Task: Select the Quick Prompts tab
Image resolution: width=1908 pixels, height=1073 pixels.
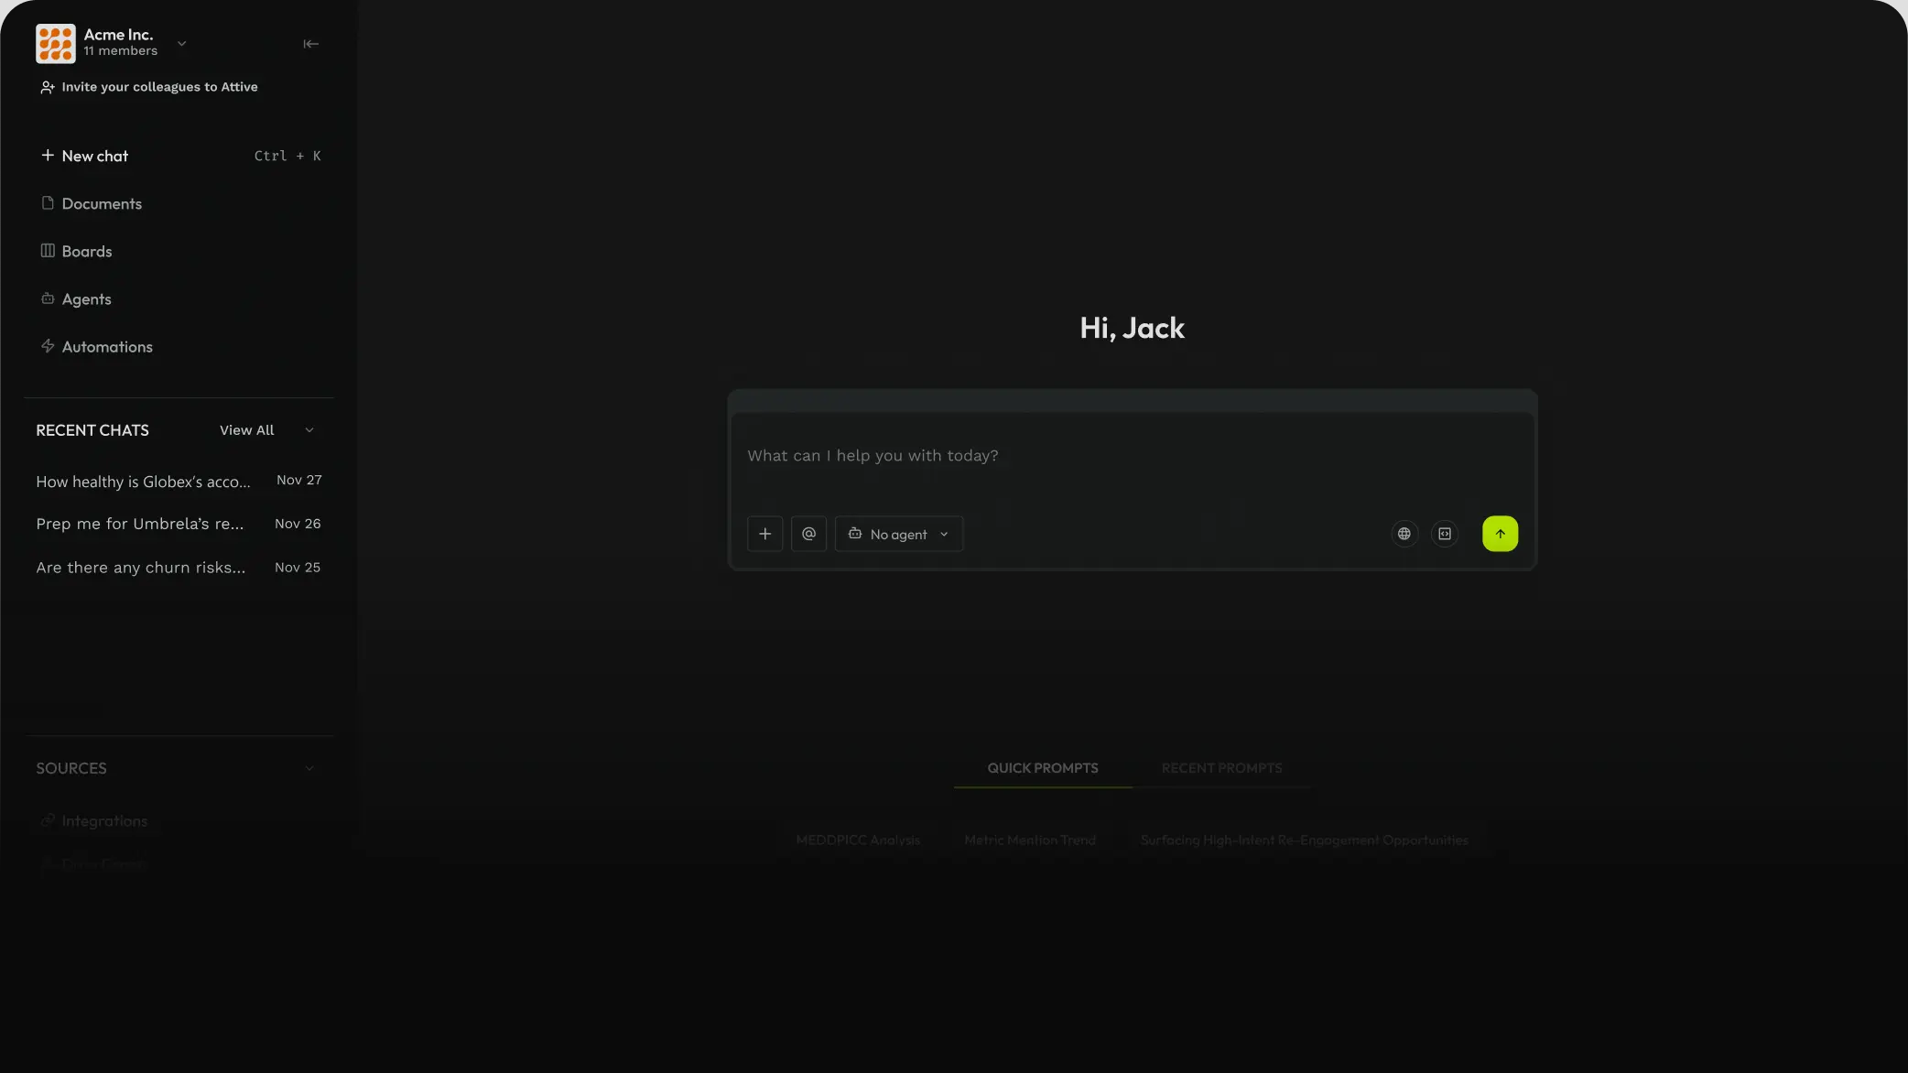Action: pyautogui.click(x=1042, y=768)
